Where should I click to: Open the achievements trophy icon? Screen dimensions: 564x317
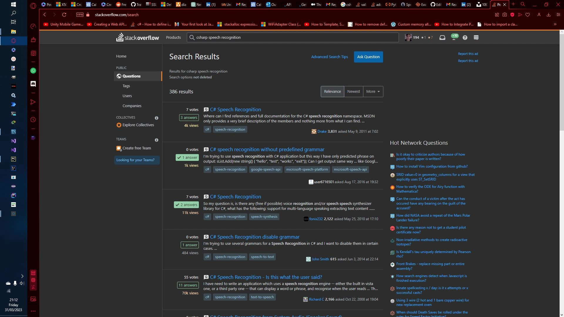click(454, 38)
